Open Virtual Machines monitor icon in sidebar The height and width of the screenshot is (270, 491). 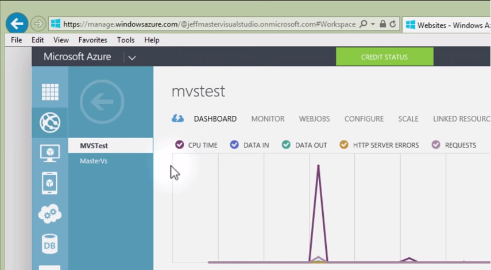pyautogui.click(x=50, y=153)
